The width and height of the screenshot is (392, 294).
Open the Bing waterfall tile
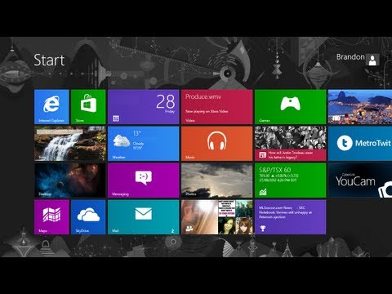[70, 144]
